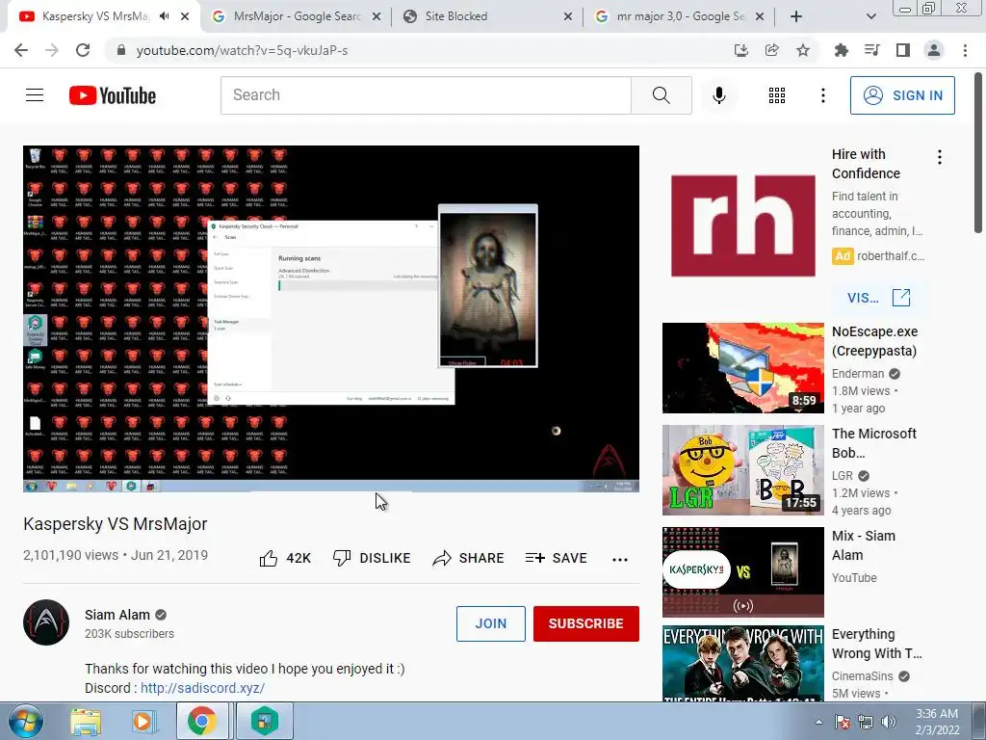Image resolution: width=986 pixels, height=740 pixels.
Task: Reload the YouTube page
Action: (83, 50)
